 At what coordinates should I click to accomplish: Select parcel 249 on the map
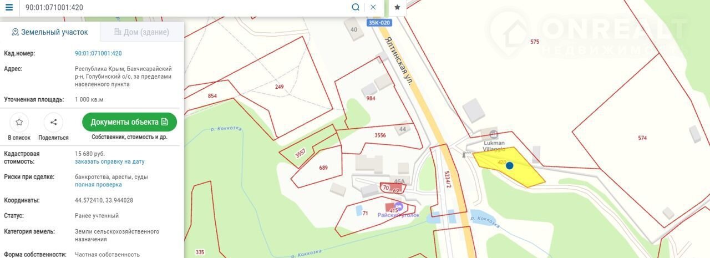tap(279, 87)
